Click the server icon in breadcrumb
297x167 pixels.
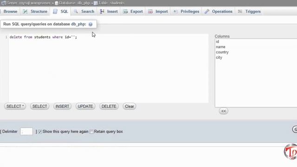click(x=3, y=3)
